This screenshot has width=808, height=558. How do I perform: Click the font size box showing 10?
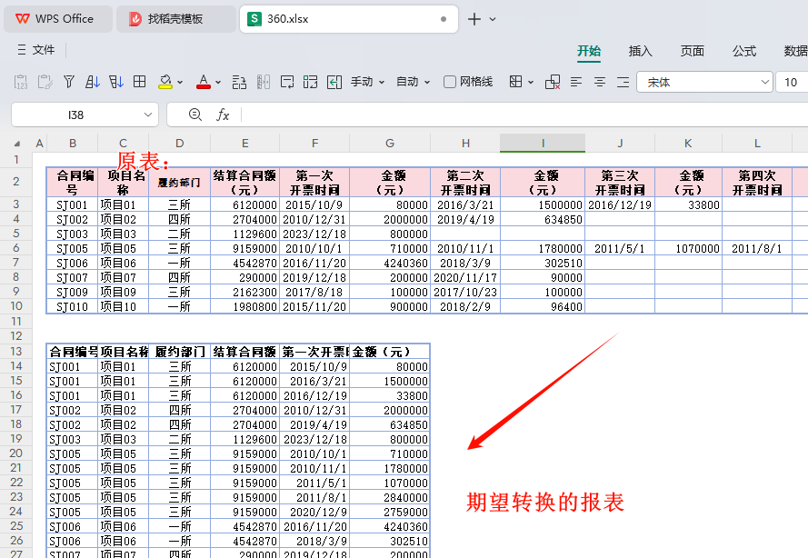(x=792, y=82)
